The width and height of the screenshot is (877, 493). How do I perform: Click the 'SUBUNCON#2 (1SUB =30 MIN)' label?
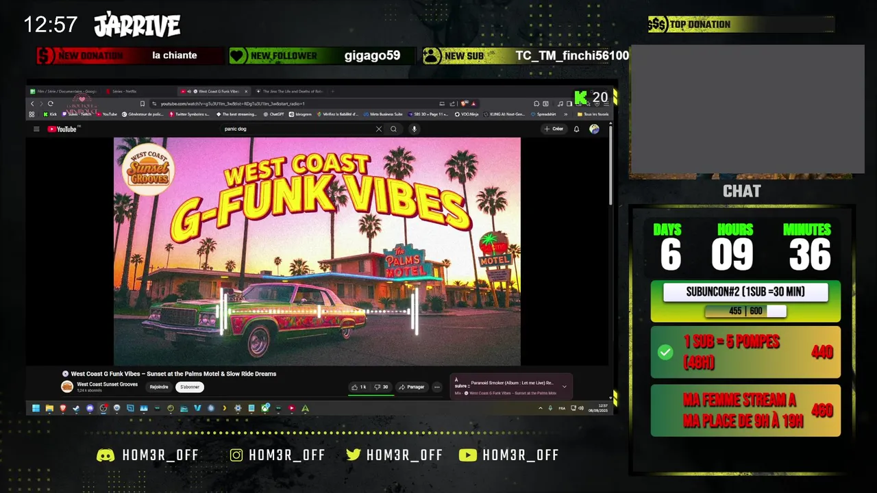tap(745, 292)
